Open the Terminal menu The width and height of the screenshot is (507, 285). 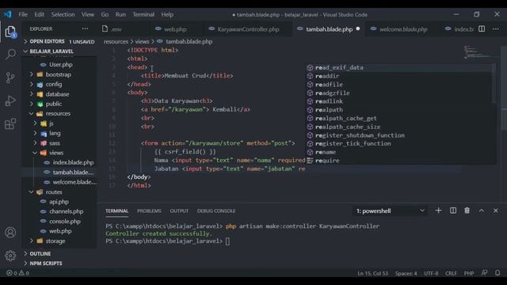point(143,14)
